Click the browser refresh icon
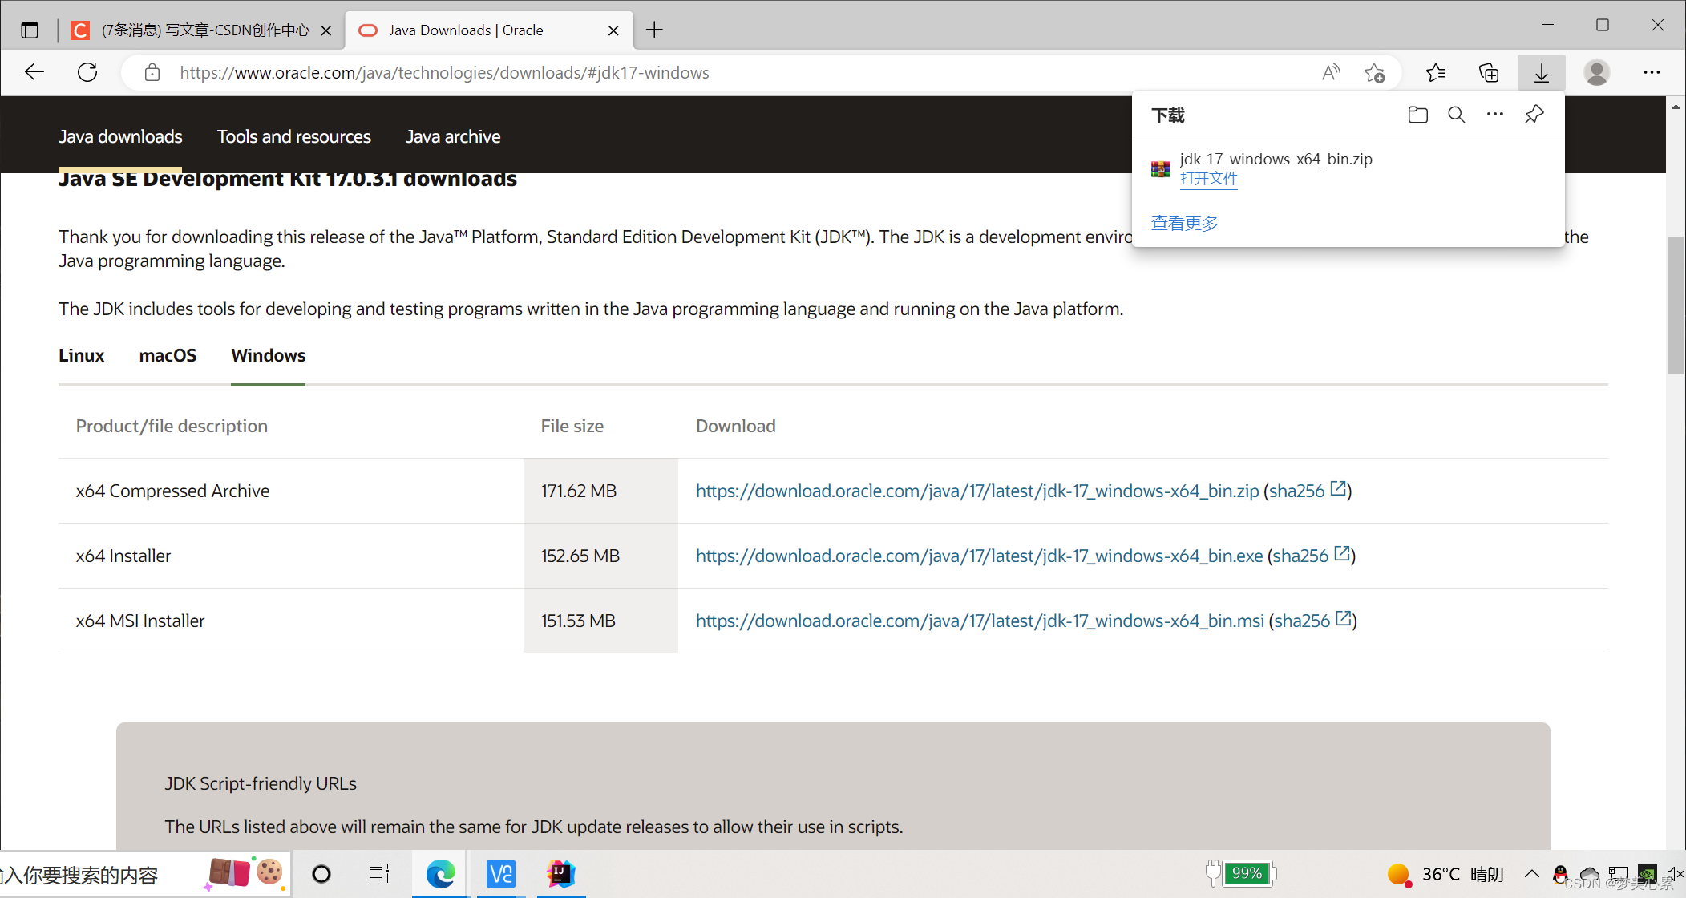Viewport: 1686px width, 898px height. [x=87, y=72]
